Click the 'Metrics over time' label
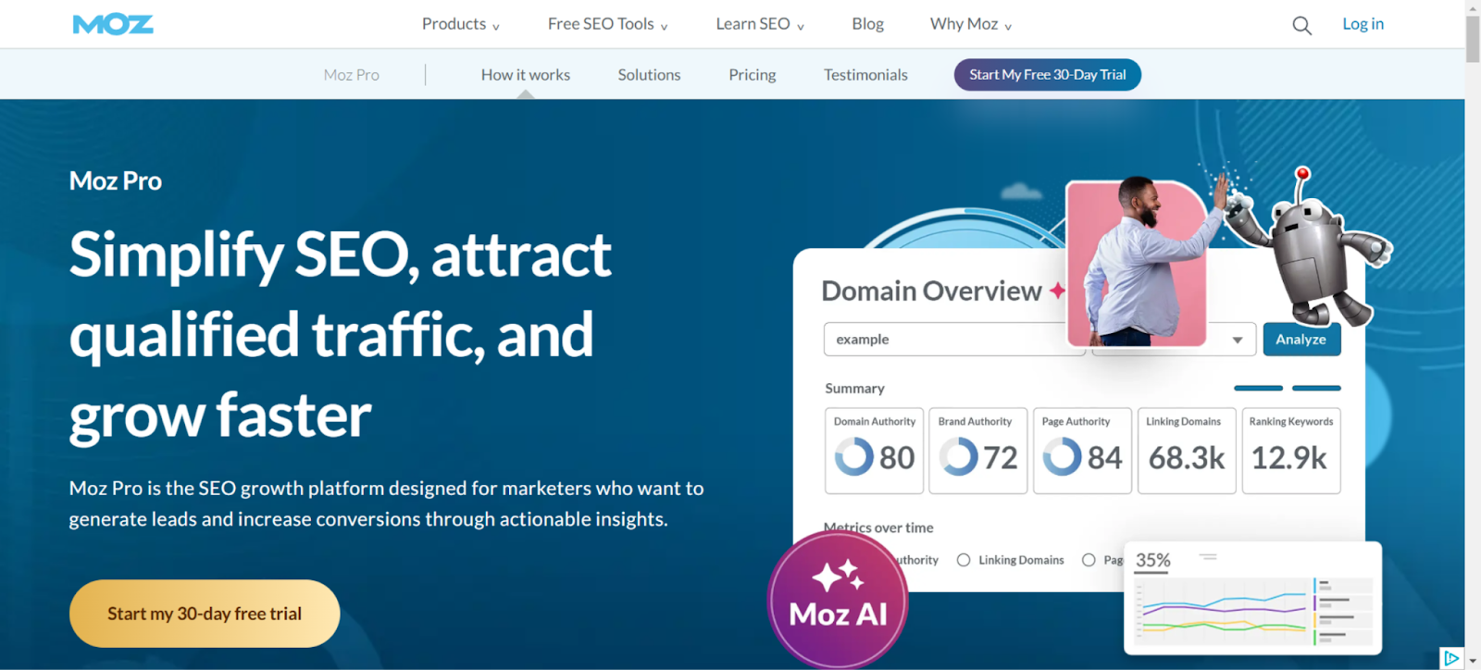Viewport: 1481px width, 670px height. [878, 527]
